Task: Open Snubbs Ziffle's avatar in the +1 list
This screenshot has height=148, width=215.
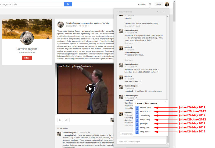Action: (x=137, y=108)
